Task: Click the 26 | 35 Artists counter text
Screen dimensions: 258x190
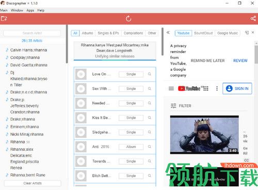Action: [x=32, y=41]
